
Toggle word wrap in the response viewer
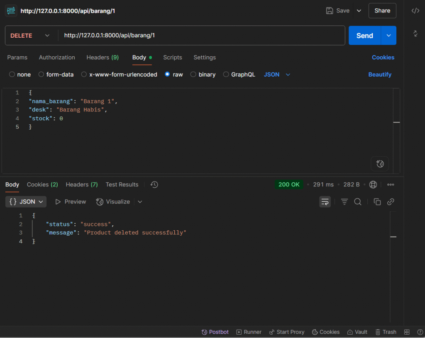(x=325, y=202)
